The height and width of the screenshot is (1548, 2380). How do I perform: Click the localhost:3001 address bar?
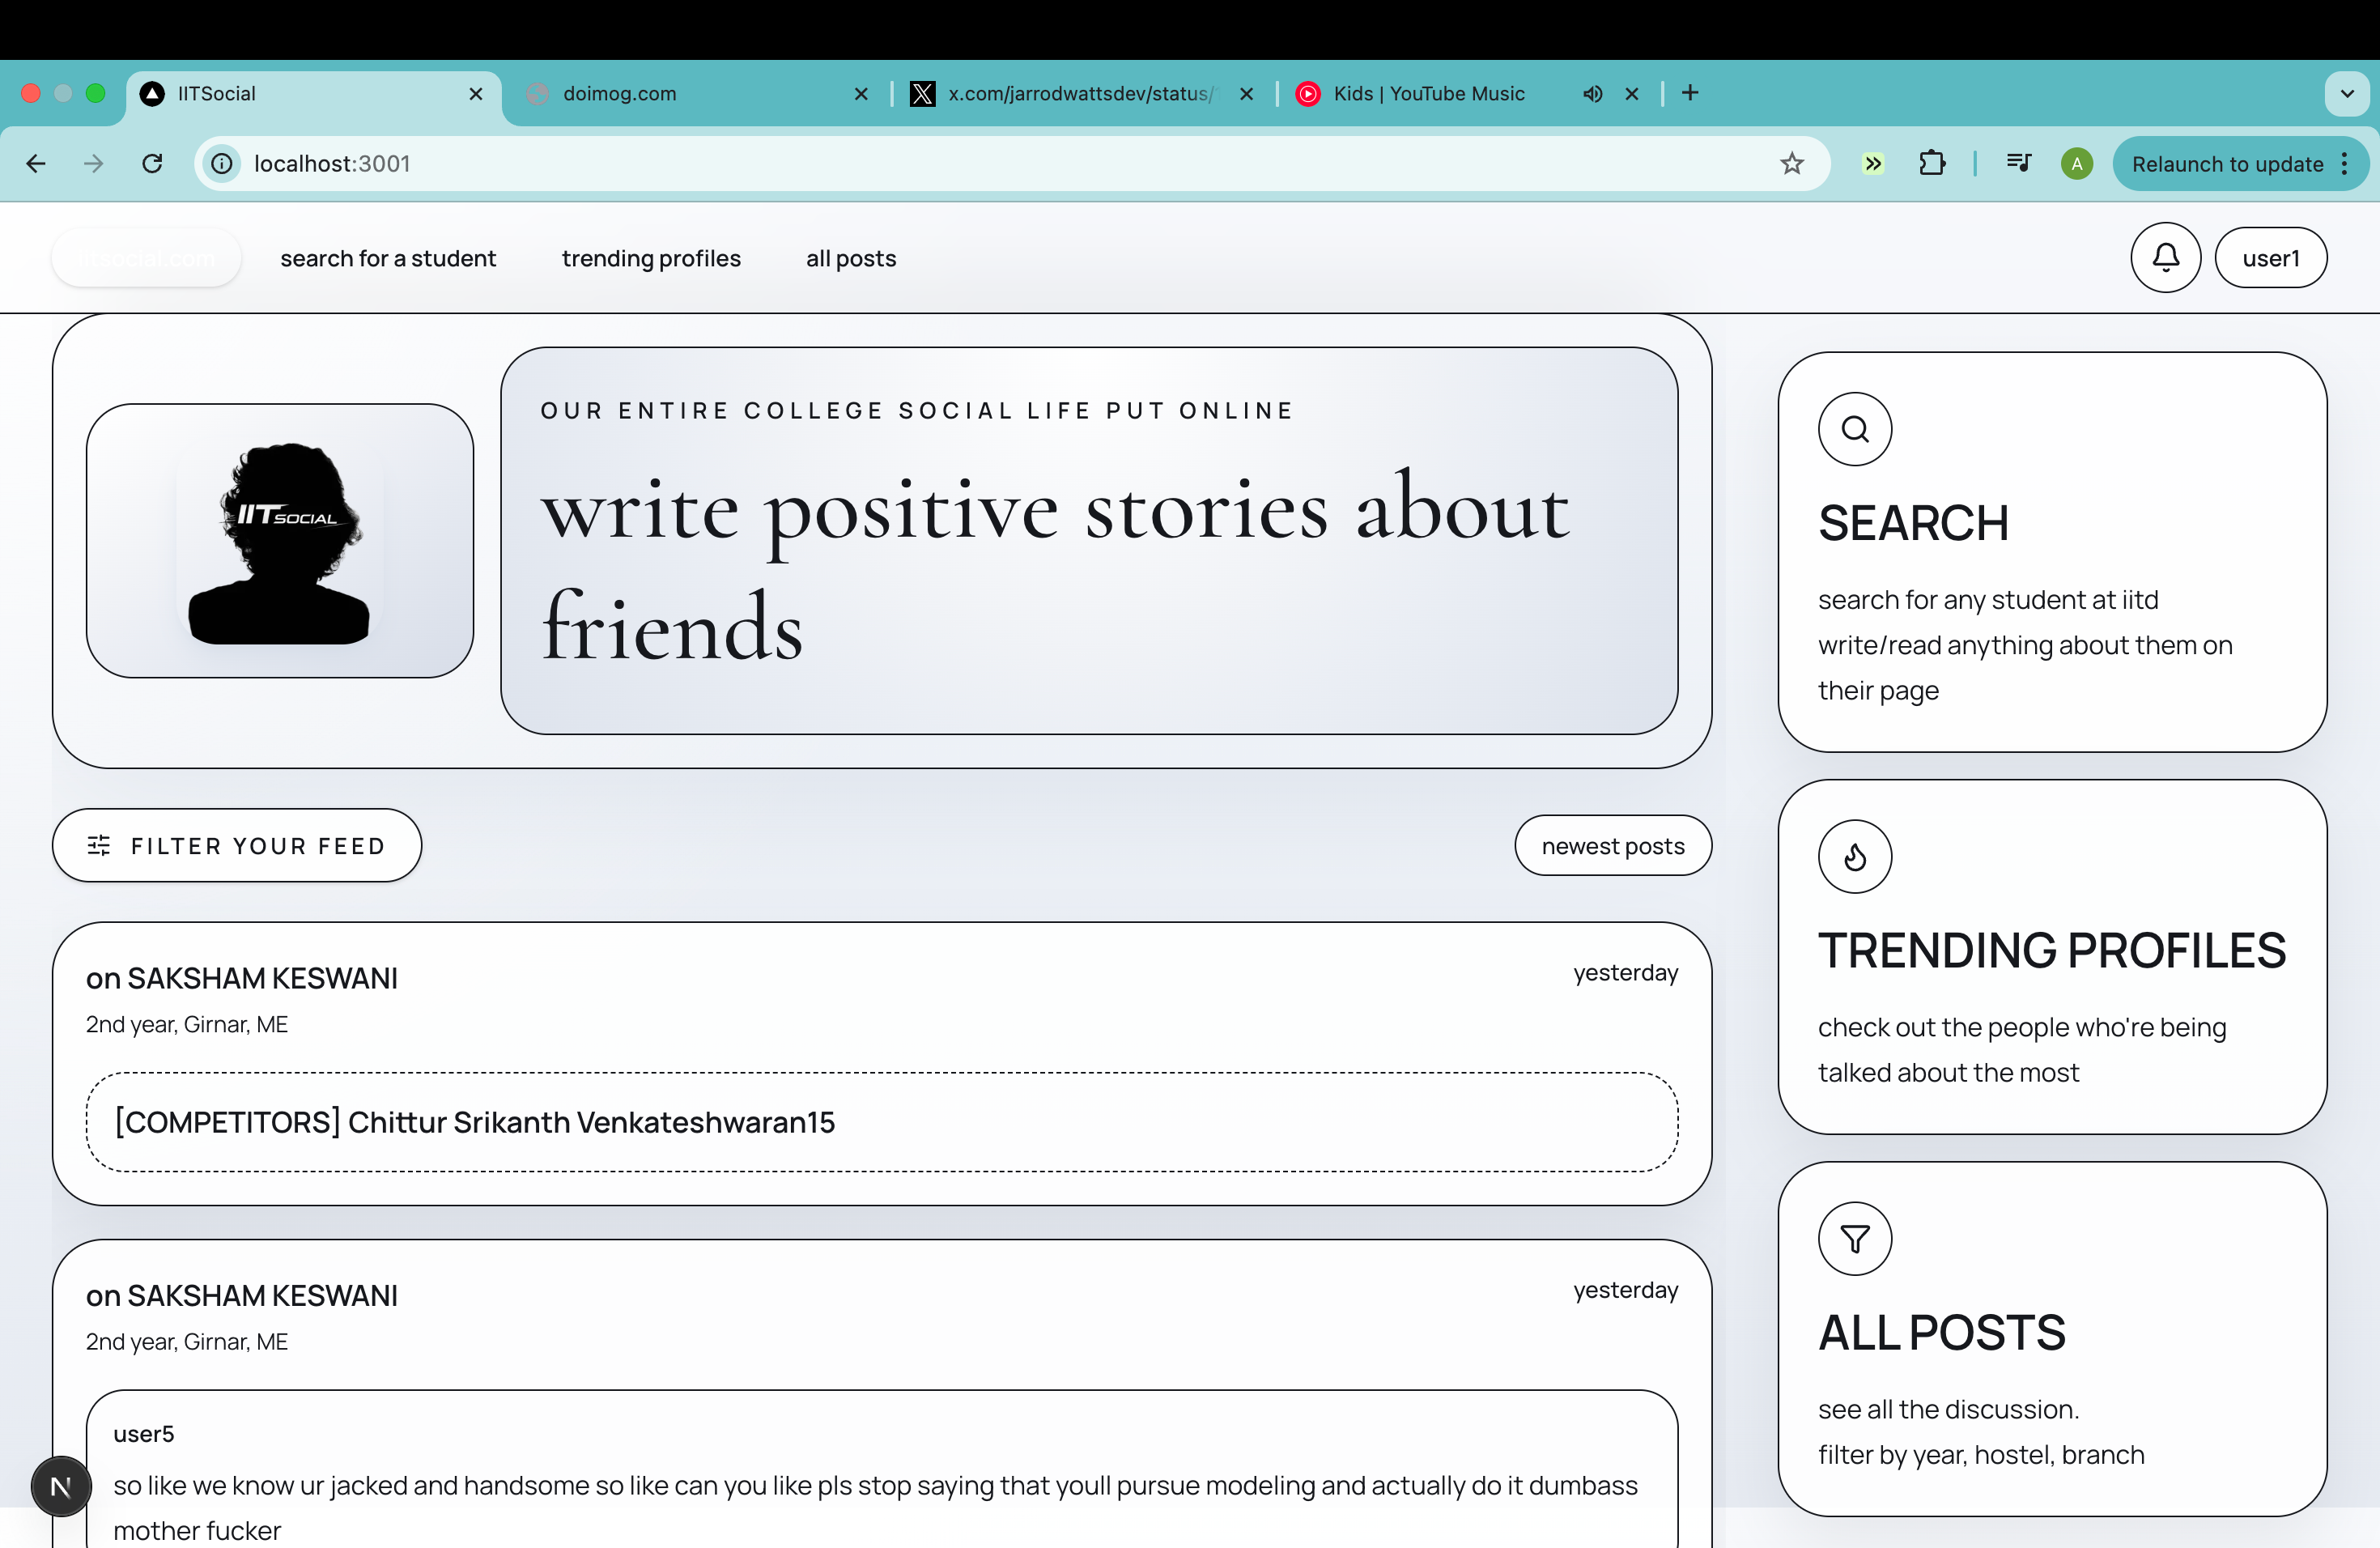pos(900,164)
